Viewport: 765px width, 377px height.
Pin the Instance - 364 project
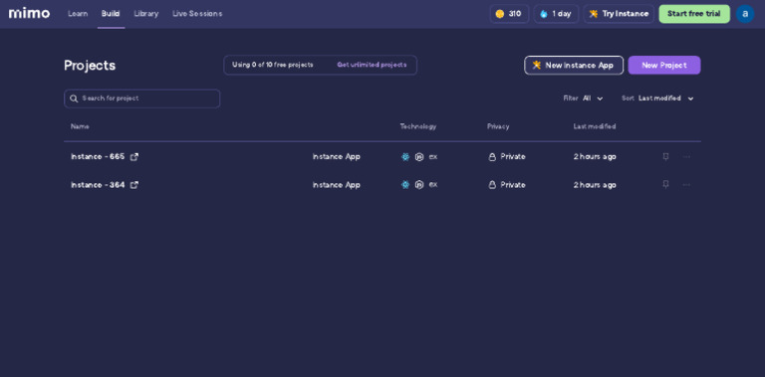665,185
